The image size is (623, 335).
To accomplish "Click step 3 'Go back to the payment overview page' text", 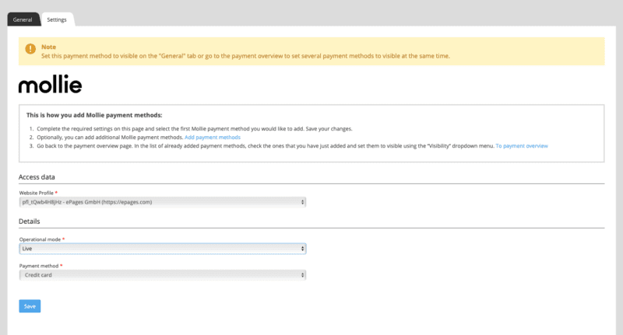I will coord(266,146).
